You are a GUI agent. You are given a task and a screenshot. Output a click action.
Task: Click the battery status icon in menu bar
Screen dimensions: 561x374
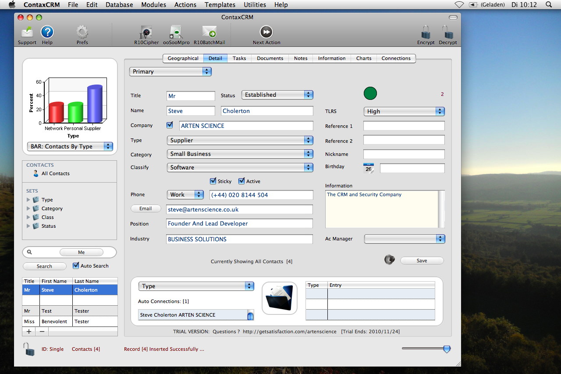point(472,5)
